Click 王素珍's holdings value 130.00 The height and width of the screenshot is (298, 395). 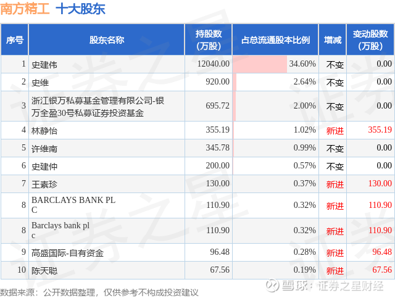click(218, 183)
